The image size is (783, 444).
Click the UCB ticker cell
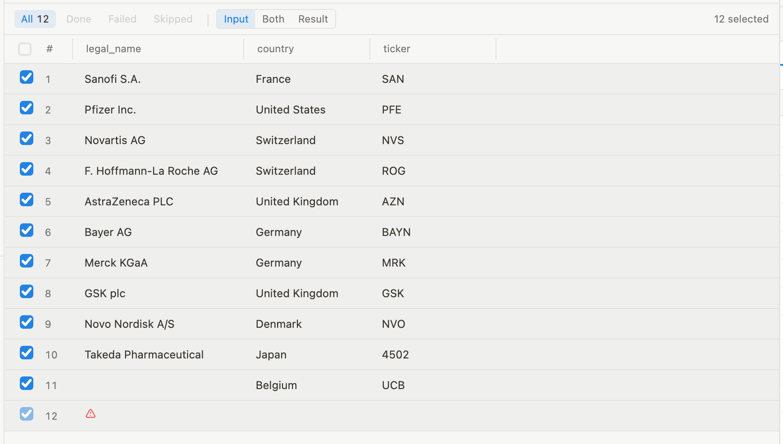click(393, 385)
